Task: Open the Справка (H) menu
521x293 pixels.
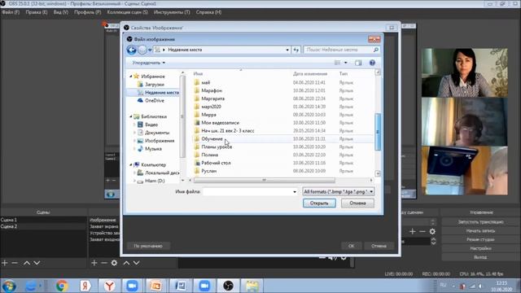Action: pyautogui.click(x=208, y=12)
